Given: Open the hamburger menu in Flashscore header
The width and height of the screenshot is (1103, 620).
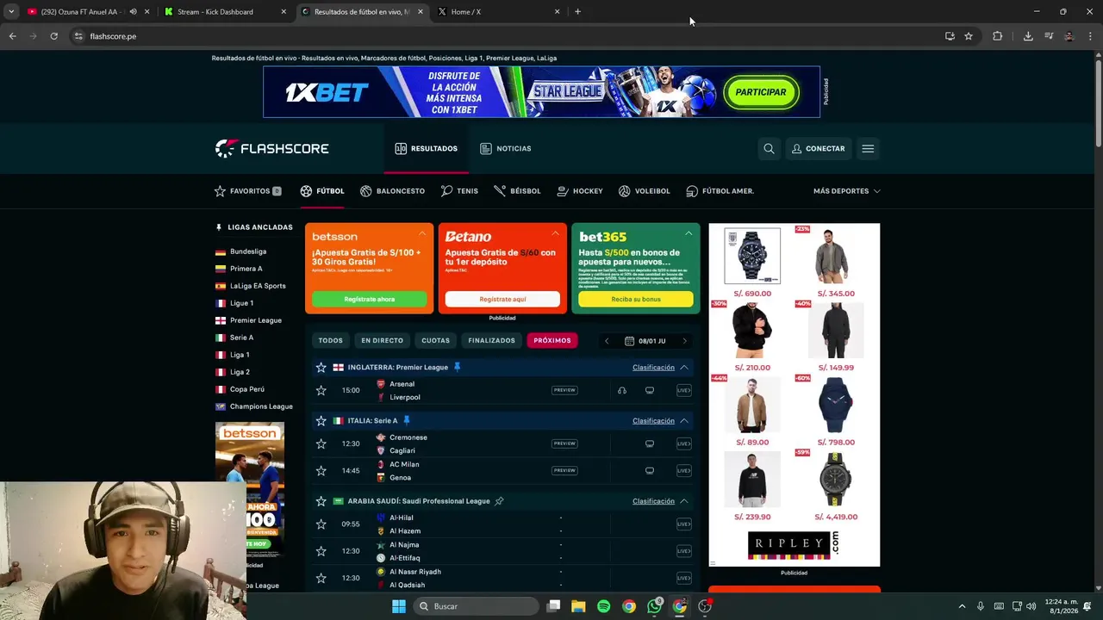Looking at the screenshot, I should 868,148.
